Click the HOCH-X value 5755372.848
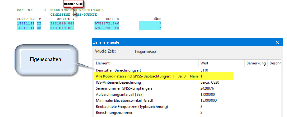The height and width of the screenshot is (117, 287). (107, 28)
